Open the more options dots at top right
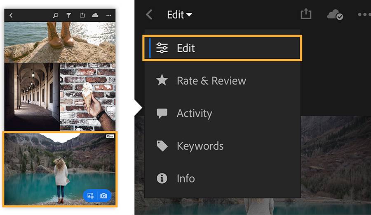 tap(364, 15)
